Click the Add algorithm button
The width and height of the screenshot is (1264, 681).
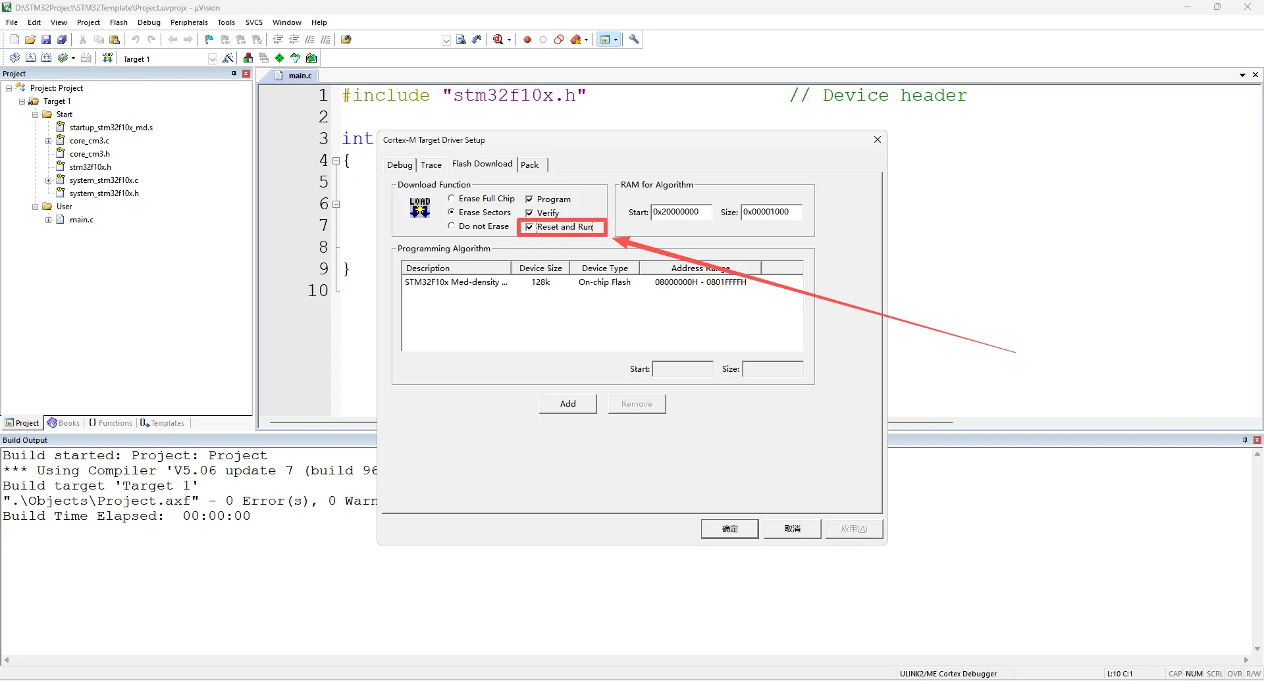568,403
